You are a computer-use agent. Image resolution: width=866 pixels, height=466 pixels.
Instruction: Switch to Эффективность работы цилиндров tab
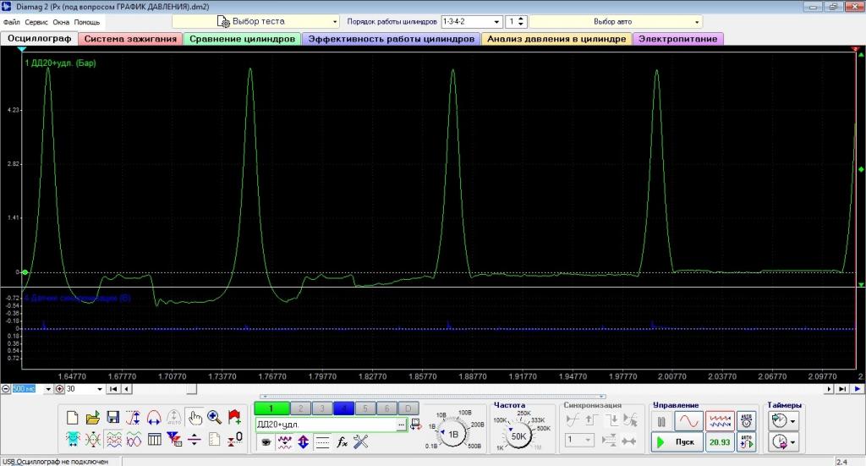tap(391, 39)
